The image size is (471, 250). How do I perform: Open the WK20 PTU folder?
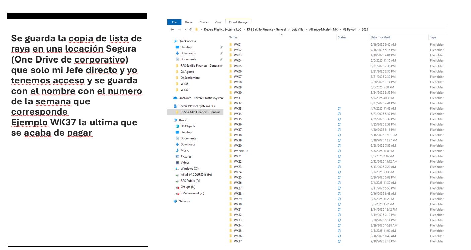(x=241, y=151)
